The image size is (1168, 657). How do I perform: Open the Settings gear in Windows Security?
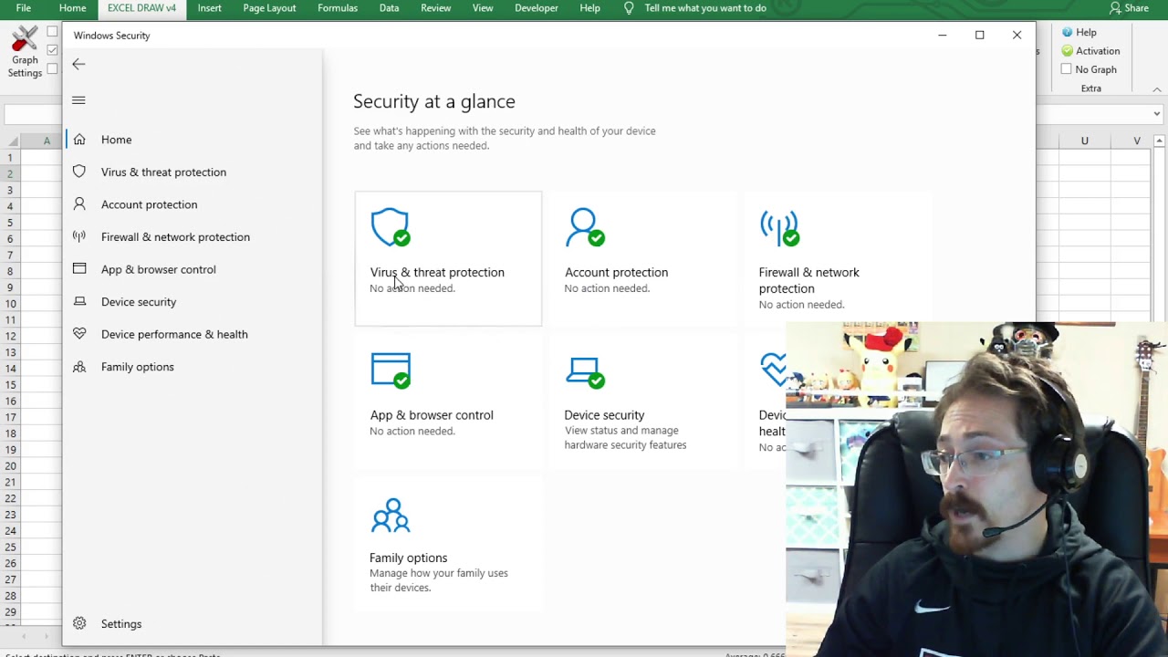[79, 624]
